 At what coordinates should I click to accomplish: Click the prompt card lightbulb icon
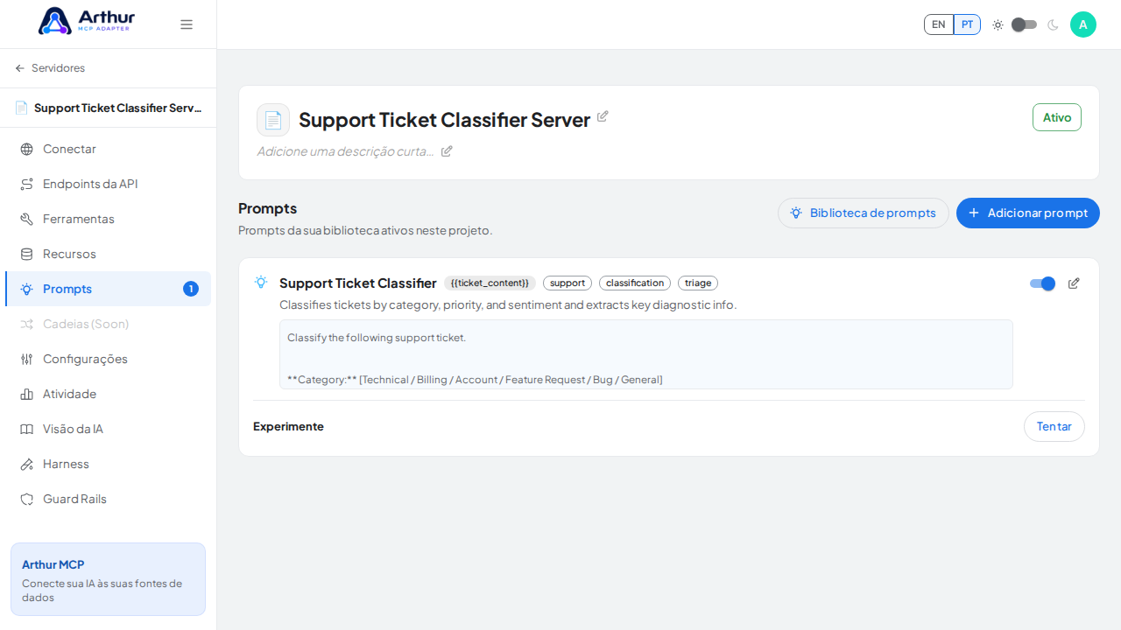point(261,282)
